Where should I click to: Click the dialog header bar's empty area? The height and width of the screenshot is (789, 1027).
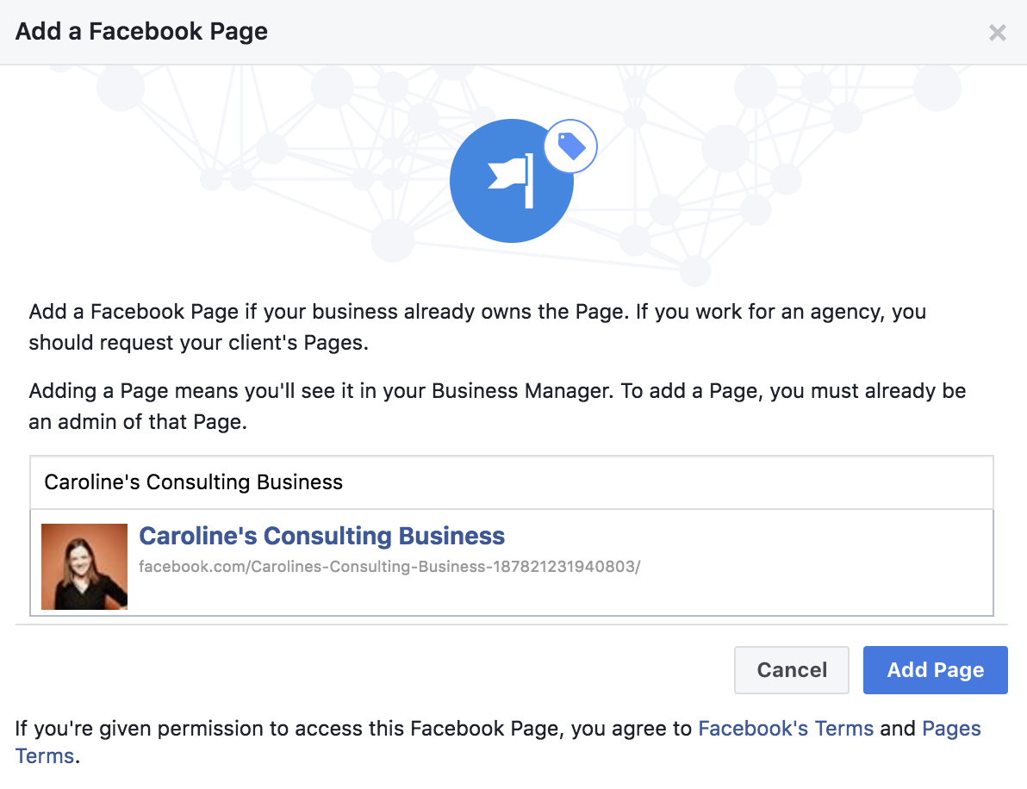pyautogui.click(x=603, y=32)
